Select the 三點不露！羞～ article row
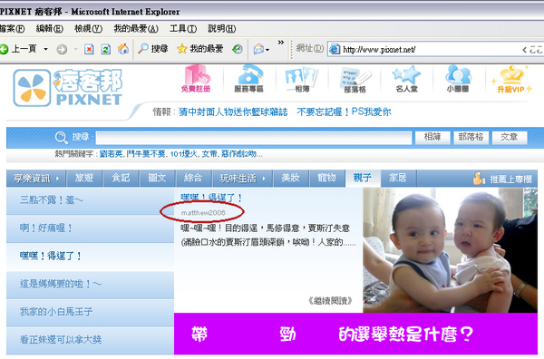544x359 pixels. tap(90, 201)
